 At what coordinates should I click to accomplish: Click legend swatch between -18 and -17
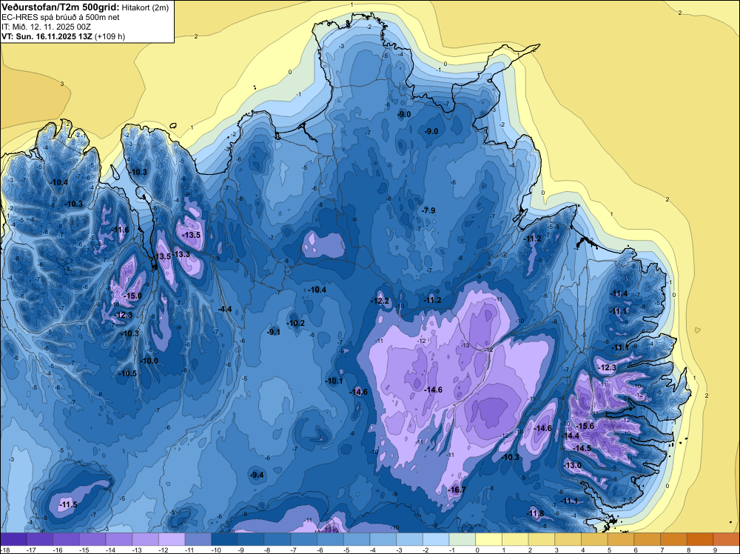pos(13,539)
